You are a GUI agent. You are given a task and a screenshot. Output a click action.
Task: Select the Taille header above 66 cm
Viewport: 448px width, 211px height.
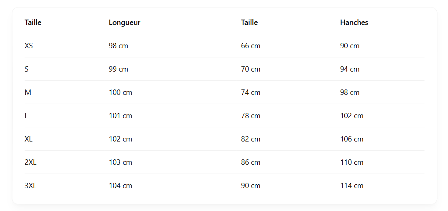[x=249, y=22]
